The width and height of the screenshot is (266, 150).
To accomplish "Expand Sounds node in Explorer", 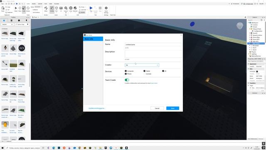I will click(x=250, y=33).
